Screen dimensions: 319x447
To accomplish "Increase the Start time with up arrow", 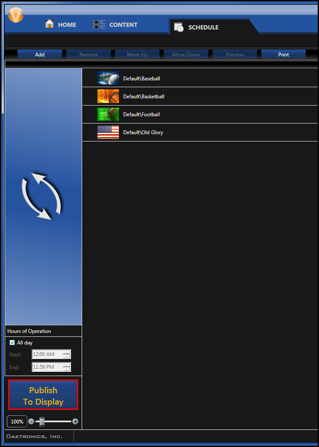I will pos(66,352).
